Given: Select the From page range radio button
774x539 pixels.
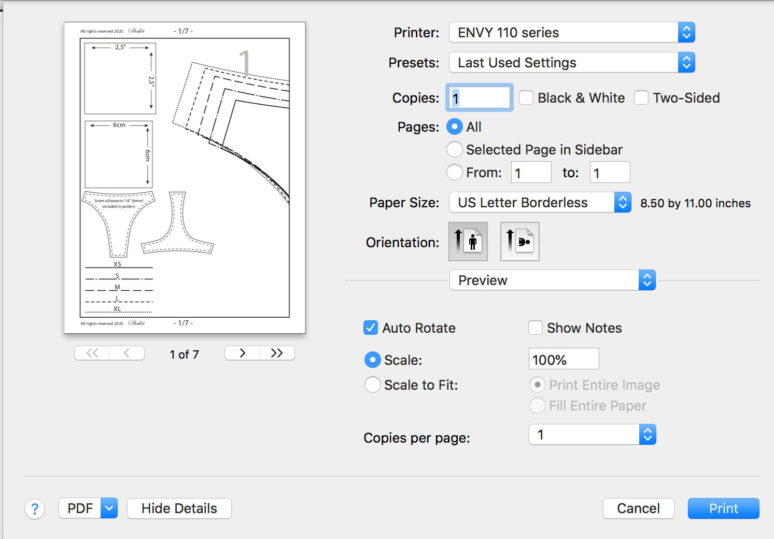Looking at the screenshot, I should point(455,172).
